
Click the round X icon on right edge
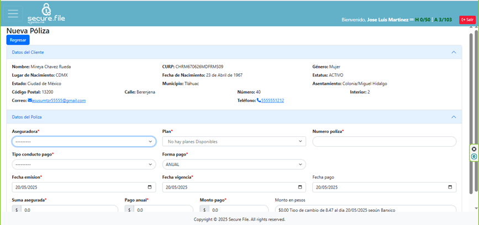[473, 149]
